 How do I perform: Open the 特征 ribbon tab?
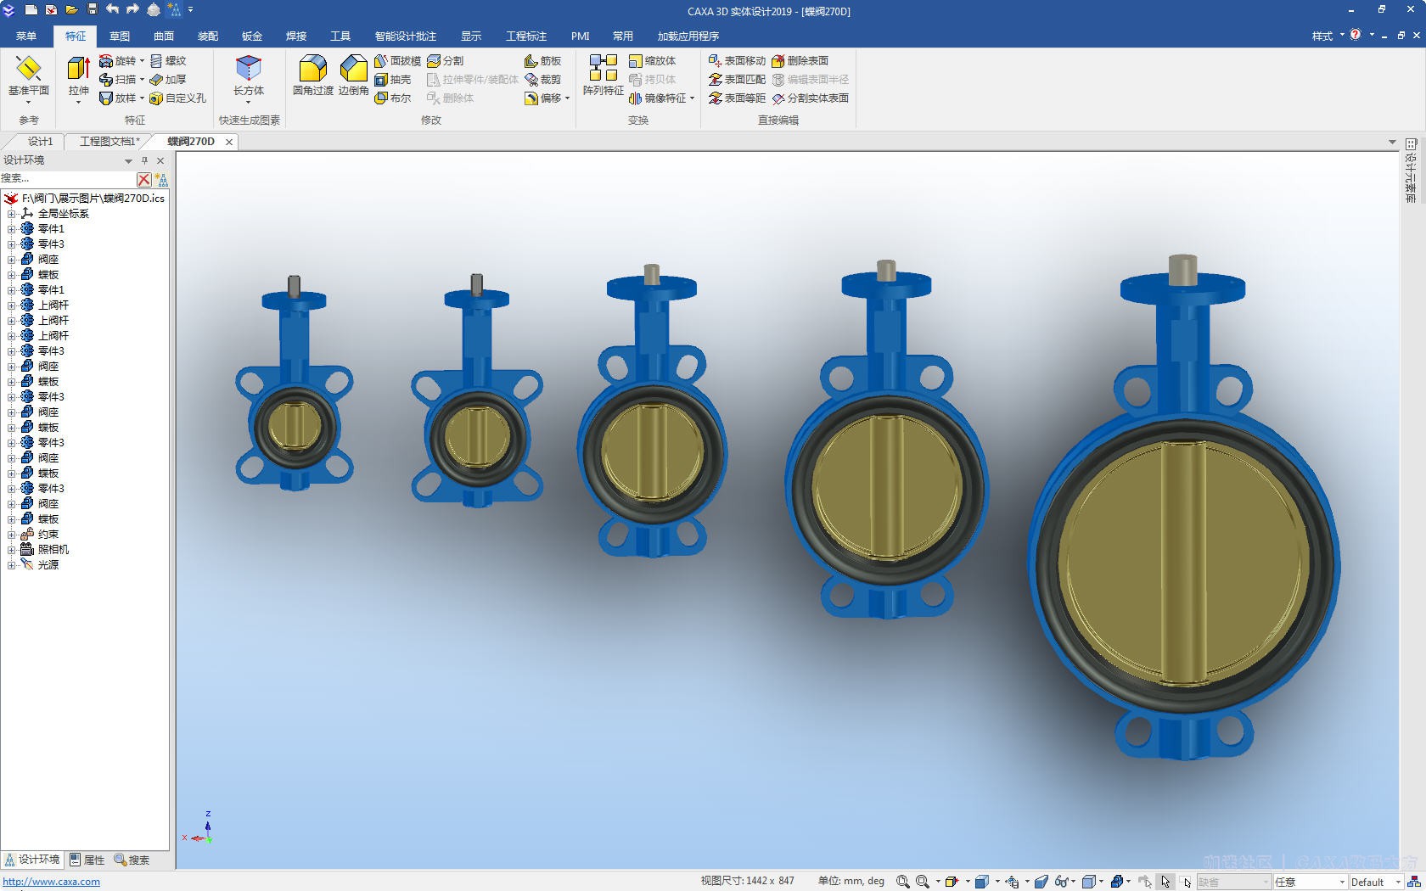[x=76, y=36]
